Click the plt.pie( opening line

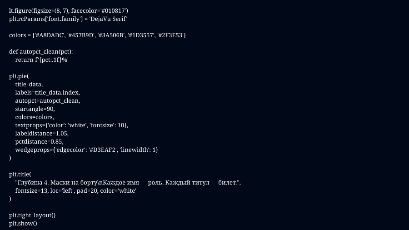coord(19,76)
